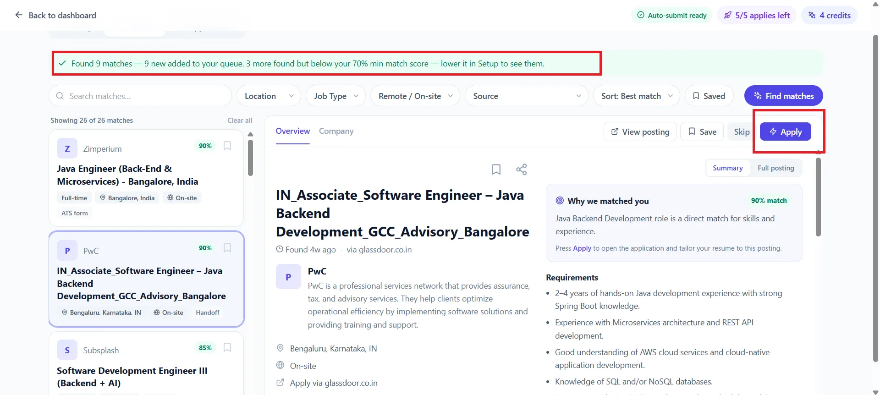Click the Why we matched you target icon
Viewport: 880px width, 395px height.
560,200
